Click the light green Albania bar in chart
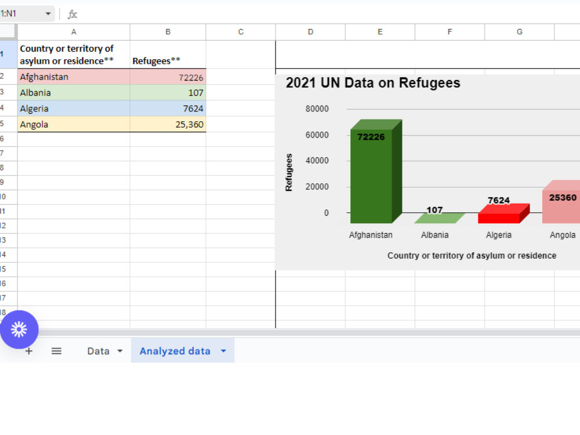580x435 pixels. pyautogui.click(x=439, y=218)
